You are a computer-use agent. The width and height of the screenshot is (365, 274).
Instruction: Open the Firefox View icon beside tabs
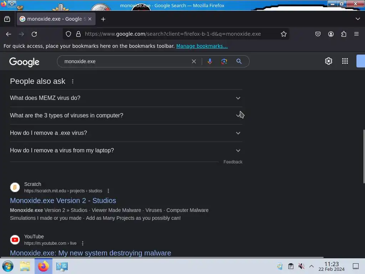click(7, 19)
